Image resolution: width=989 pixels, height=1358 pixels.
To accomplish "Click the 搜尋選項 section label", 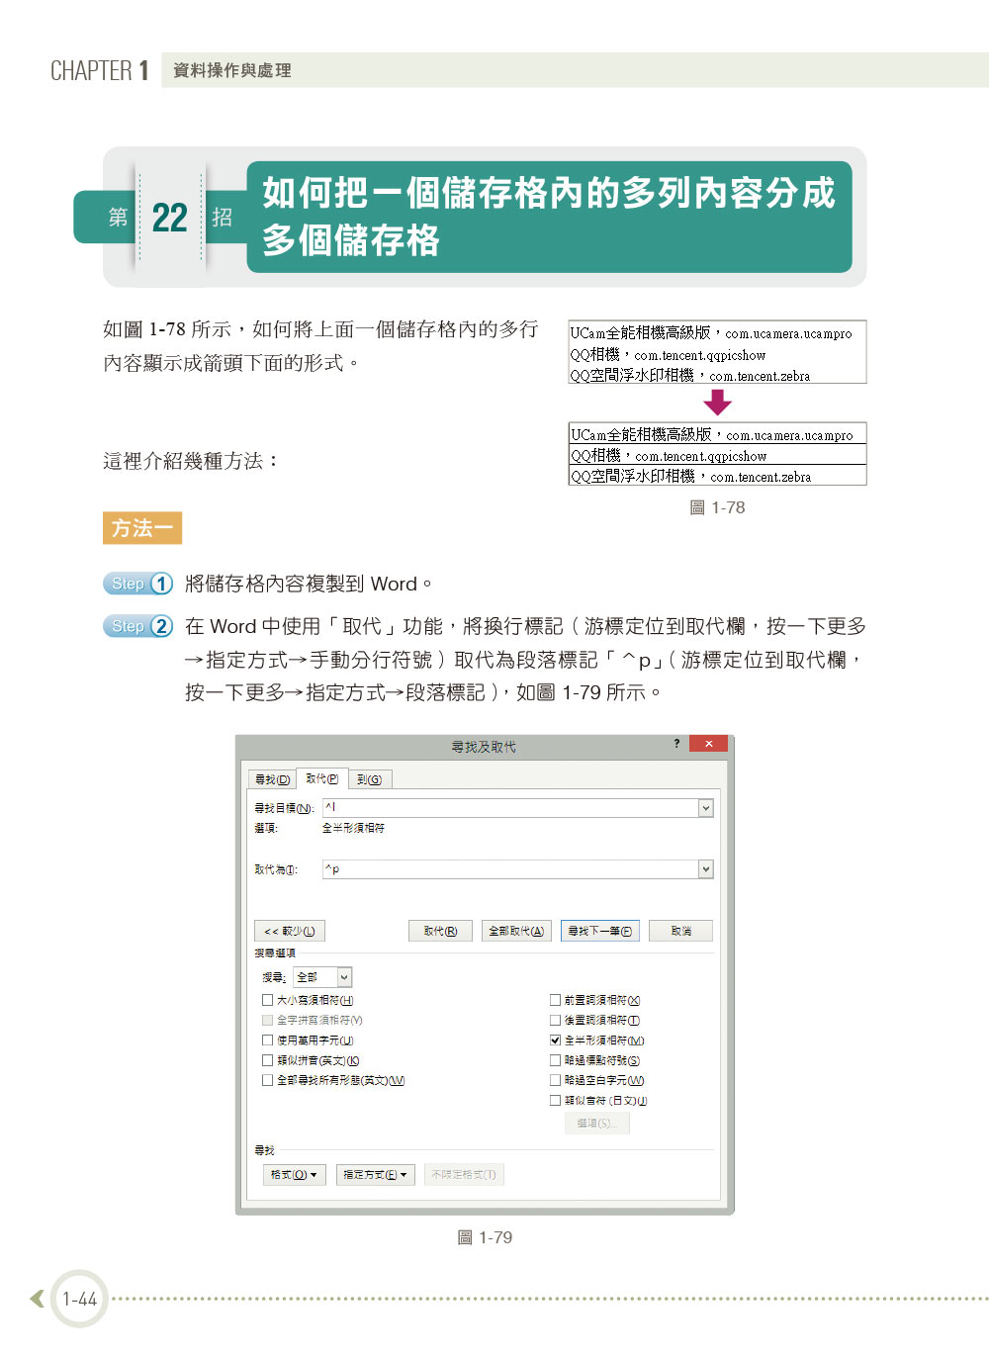I will click(275, 952).
